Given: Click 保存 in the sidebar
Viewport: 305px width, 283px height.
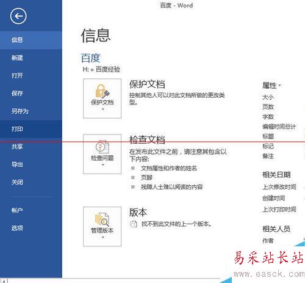Looking at the screenshot, I should [x=31, y=94].
